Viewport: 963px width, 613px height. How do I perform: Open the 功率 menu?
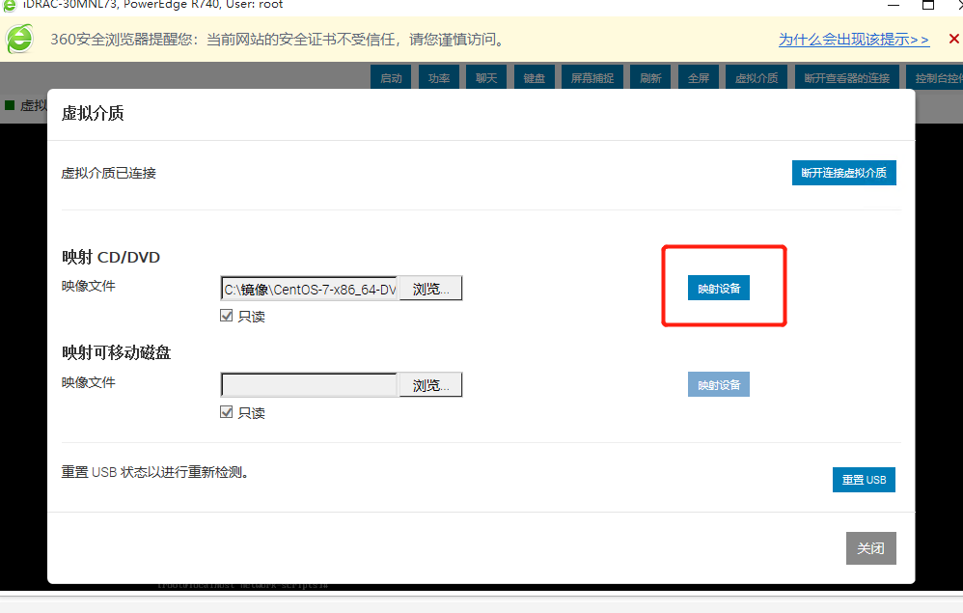438,78
